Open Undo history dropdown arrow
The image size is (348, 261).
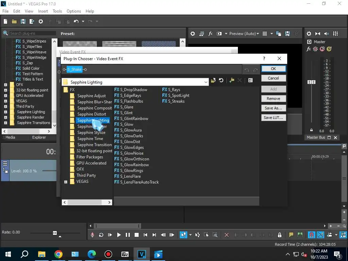click(x=83, y=21)
